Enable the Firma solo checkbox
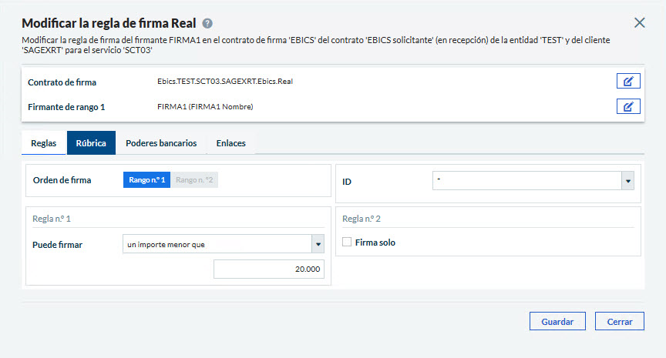Viewport: 666px width, 358px height. [x=347, y=243]
